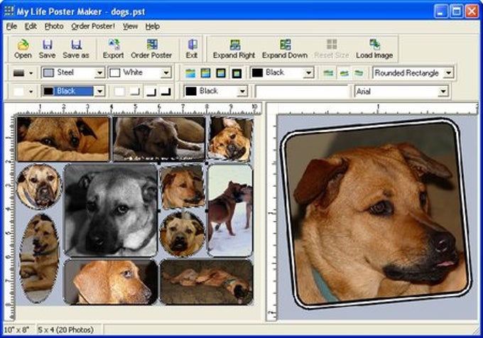
Task: Select the third photo border style icon
Action: tap(221, 73)
